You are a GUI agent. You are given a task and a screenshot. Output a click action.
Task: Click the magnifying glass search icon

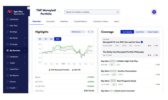tap(118, 12)
